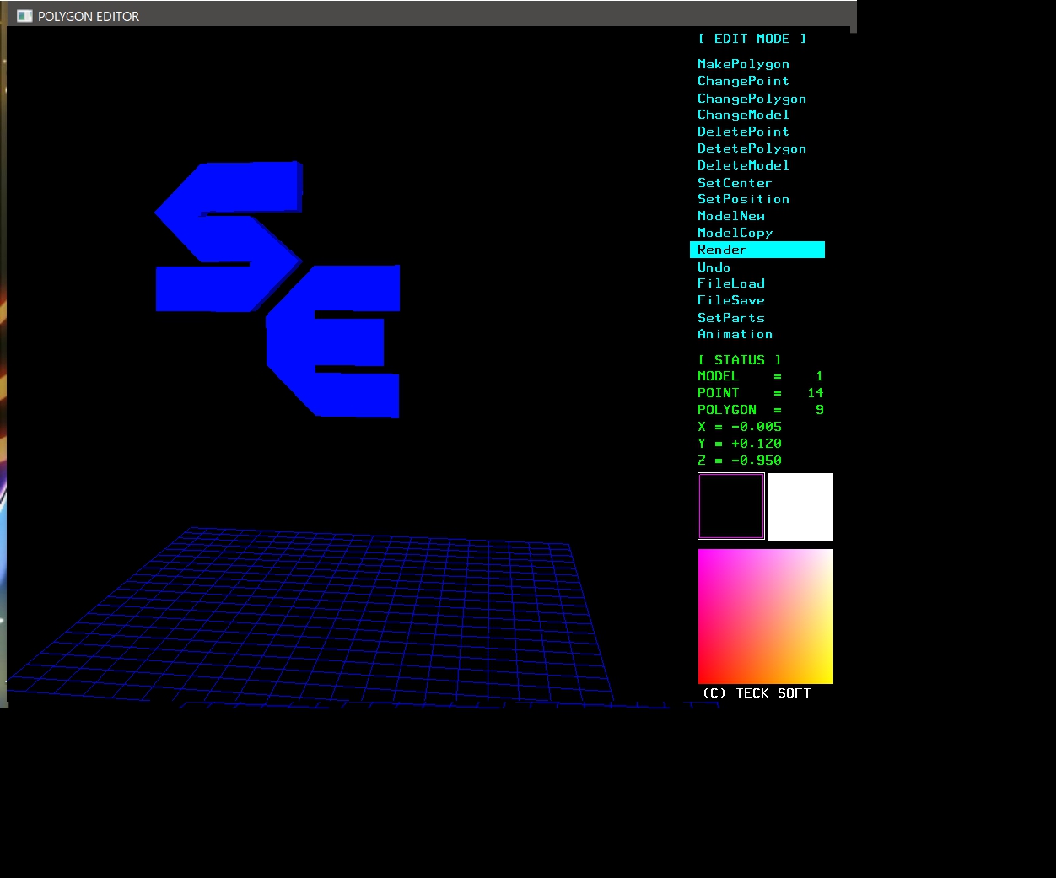Click the Z = -0.950 coordinate value
The image size is (1056, 878).
(x=739, y=461)
